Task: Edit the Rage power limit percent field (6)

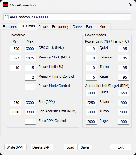Action: [91, 77]
